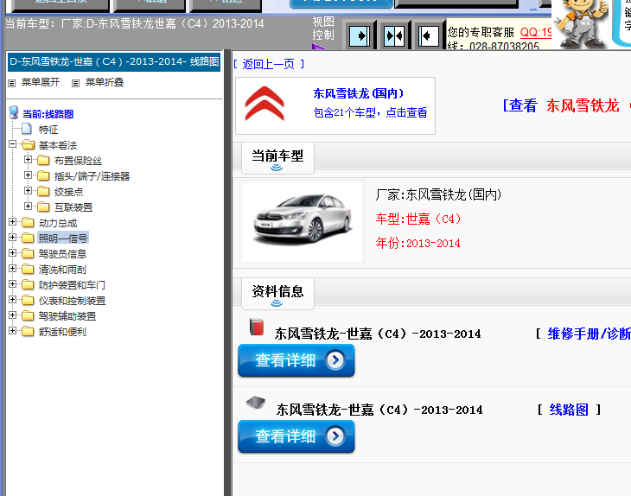Viewport: 631px width, 496px height.
Task: Expand the 舒适和便利 tree node
Action: pyautogui.click(x=12, y=331)
